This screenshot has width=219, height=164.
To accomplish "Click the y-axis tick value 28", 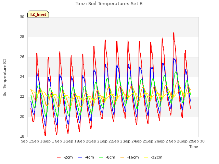I will 22,37.
